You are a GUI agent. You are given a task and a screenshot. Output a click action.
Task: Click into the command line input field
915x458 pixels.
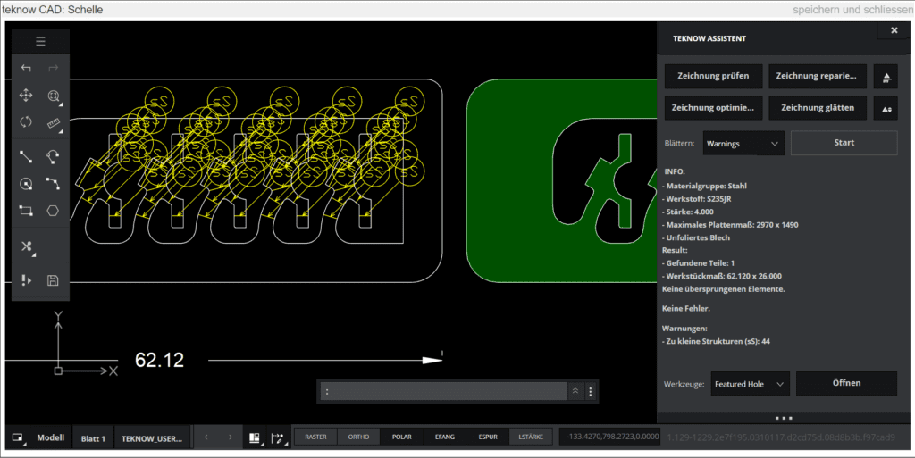coord(445,392)
